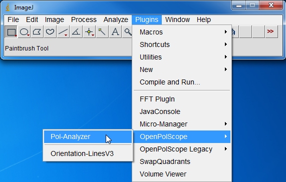286x182 pixels.
Task: Open the Help menu
Action: coord(204,19)
